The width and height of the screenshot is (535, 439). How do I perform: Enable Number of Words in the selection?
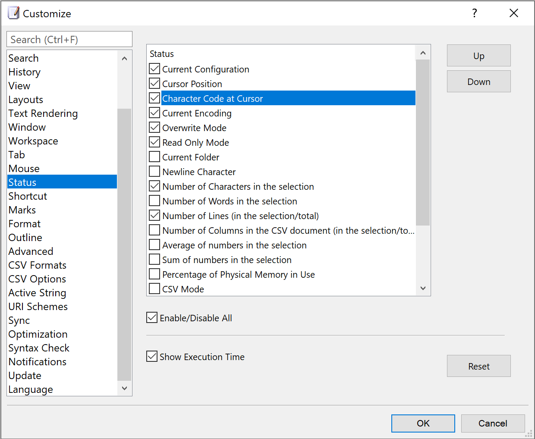coord(154,201)
